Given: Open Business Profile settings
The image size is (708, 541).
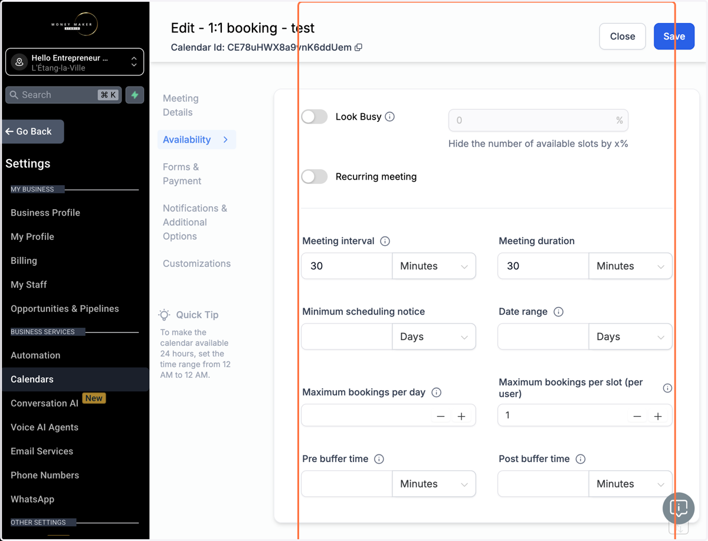Looking at the screenshot, I should (45, 213).
